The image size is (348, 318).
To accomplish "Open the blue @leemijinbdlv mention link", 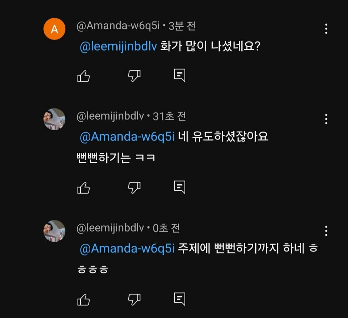I will 118,47.
